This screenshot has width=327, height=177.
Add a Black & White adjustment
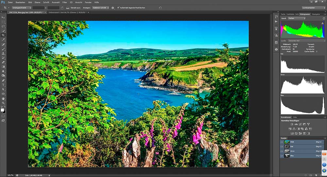298,129
